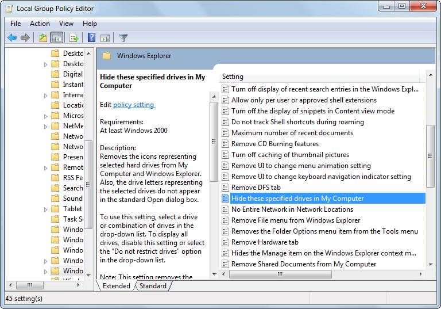The image size is (441, 309).
Task: Select Removes the Folder Options menu item setting
Action: coord(323,231)
